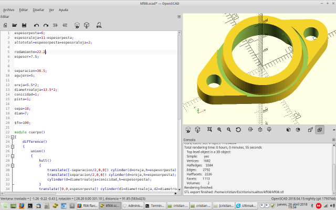Unindent the selected code lines
This screenshot has width=336, height=210.
tap(55, 25)
